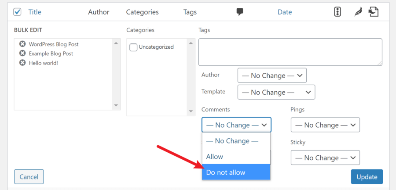This screenshot has width=396, height=190.
Task: Remove Hello world! from bulk edit
Action: pyautogui.click(x=22, y=63)
